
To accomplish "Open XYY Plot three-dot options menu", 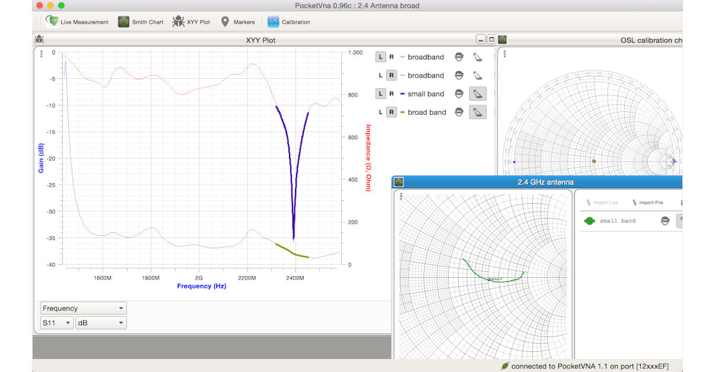I will (x=42, y=54).
